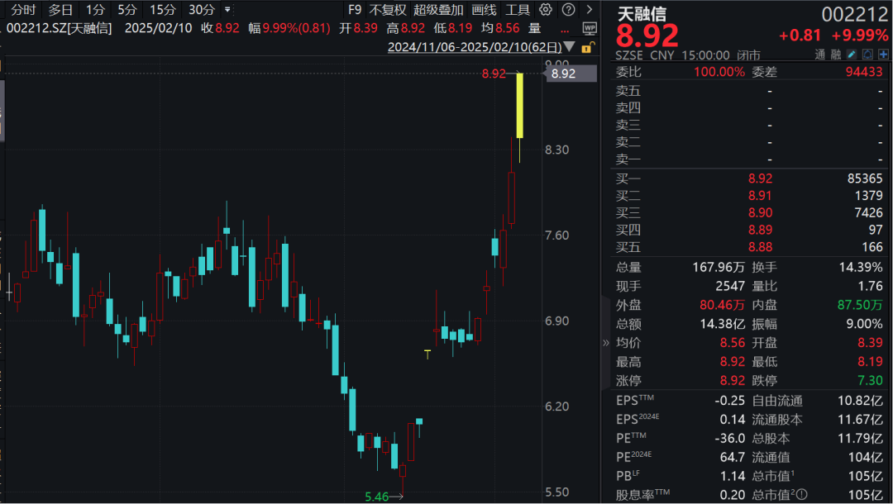Click the 5.46 low price marker

click(376, 497)
